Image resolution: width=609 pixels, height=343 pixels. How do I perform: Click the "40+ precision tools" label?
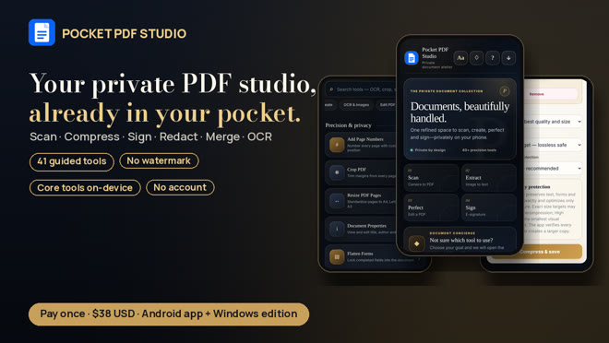(479, 150)
